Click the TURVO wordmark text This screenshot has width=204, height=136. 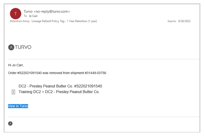pos(23,47)
